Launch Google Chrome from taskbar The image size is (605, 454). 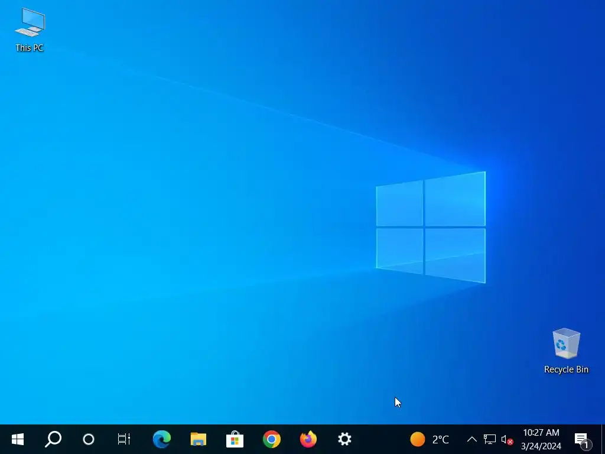[x=272, y=439]
